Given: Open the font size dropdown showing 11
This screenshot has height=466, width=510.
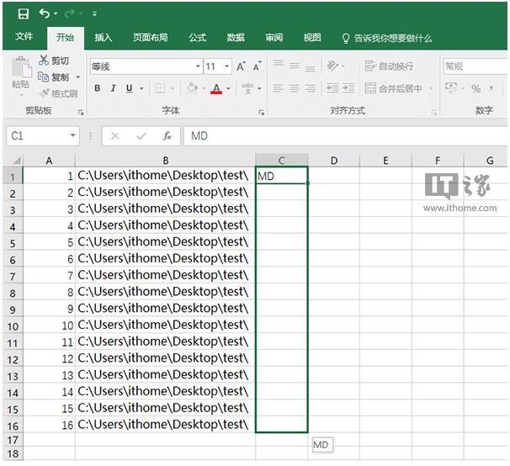Looking at the screenshot, I should point(227,66).
